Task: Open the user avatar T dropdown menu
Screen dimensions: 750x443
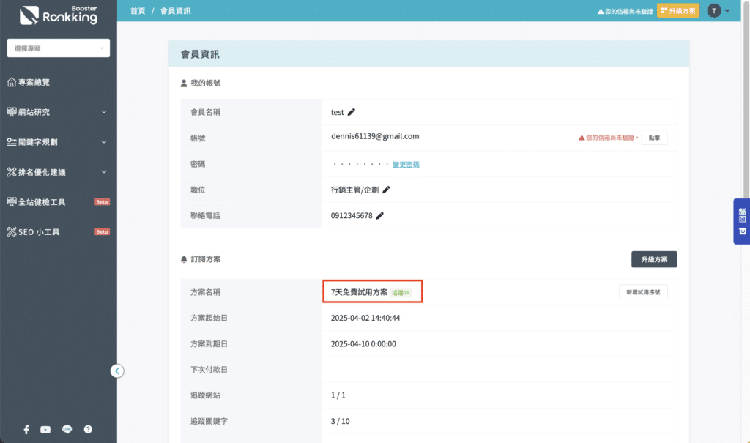Action: [x=718, y=11]
